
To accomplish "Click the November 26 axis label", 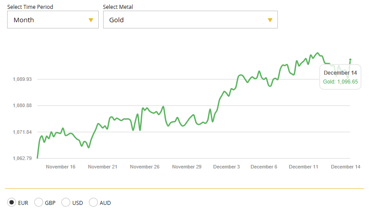I will point(144,167).
